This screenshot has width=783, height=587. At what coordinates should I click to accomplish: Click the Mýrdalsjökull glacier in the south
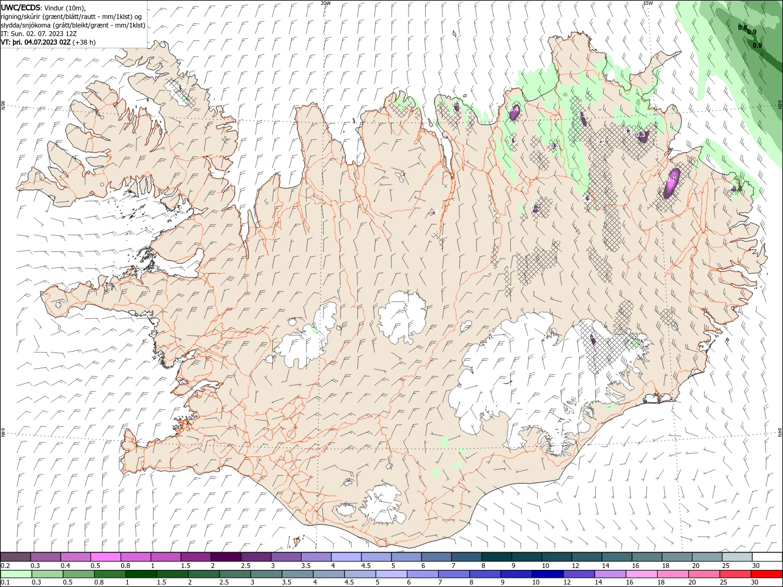click(x=382, y=504)
